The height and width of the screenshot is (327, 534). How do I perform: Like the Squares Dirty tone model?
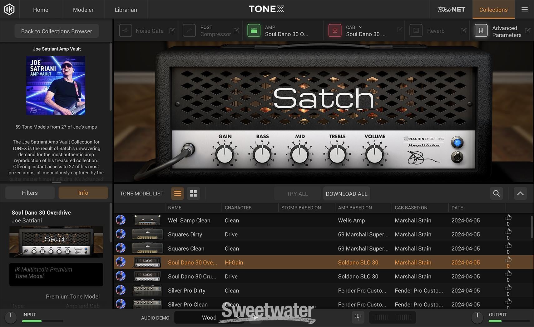[x=508, y=231]
